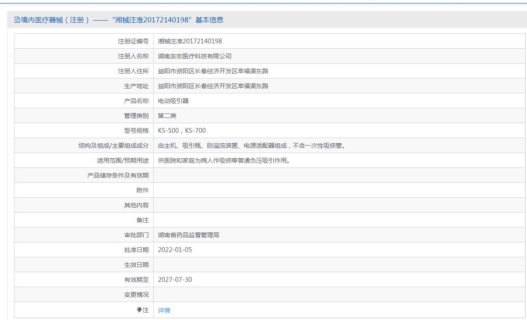Screen dimensions: 527x320
Task: Open the 详情 link in the 注 row
Action: pyautogui.click(x=164, y=310)
